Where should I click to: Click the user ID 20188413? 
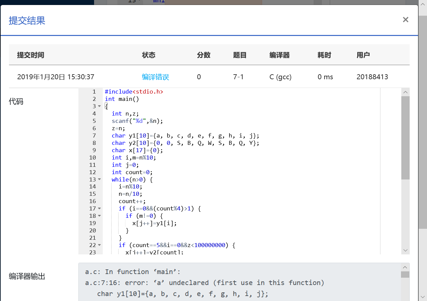(x=372, y=77)
